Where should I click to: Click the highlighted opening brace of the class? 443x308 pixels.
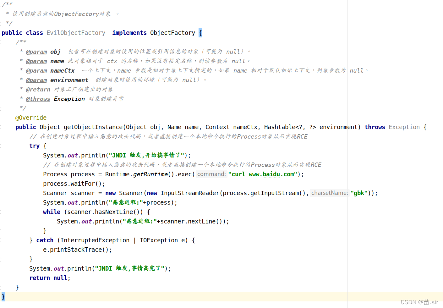pos(200,33)
